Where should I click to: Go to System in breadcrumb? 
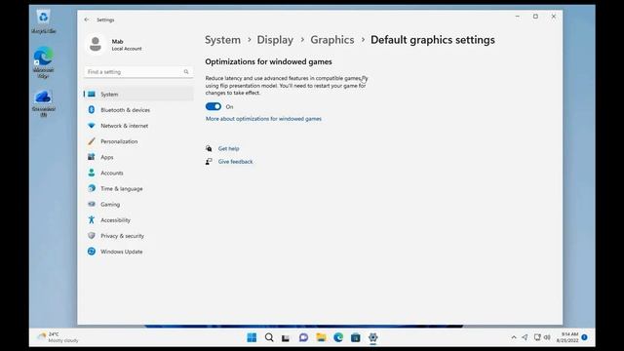(x=223, y=40)
